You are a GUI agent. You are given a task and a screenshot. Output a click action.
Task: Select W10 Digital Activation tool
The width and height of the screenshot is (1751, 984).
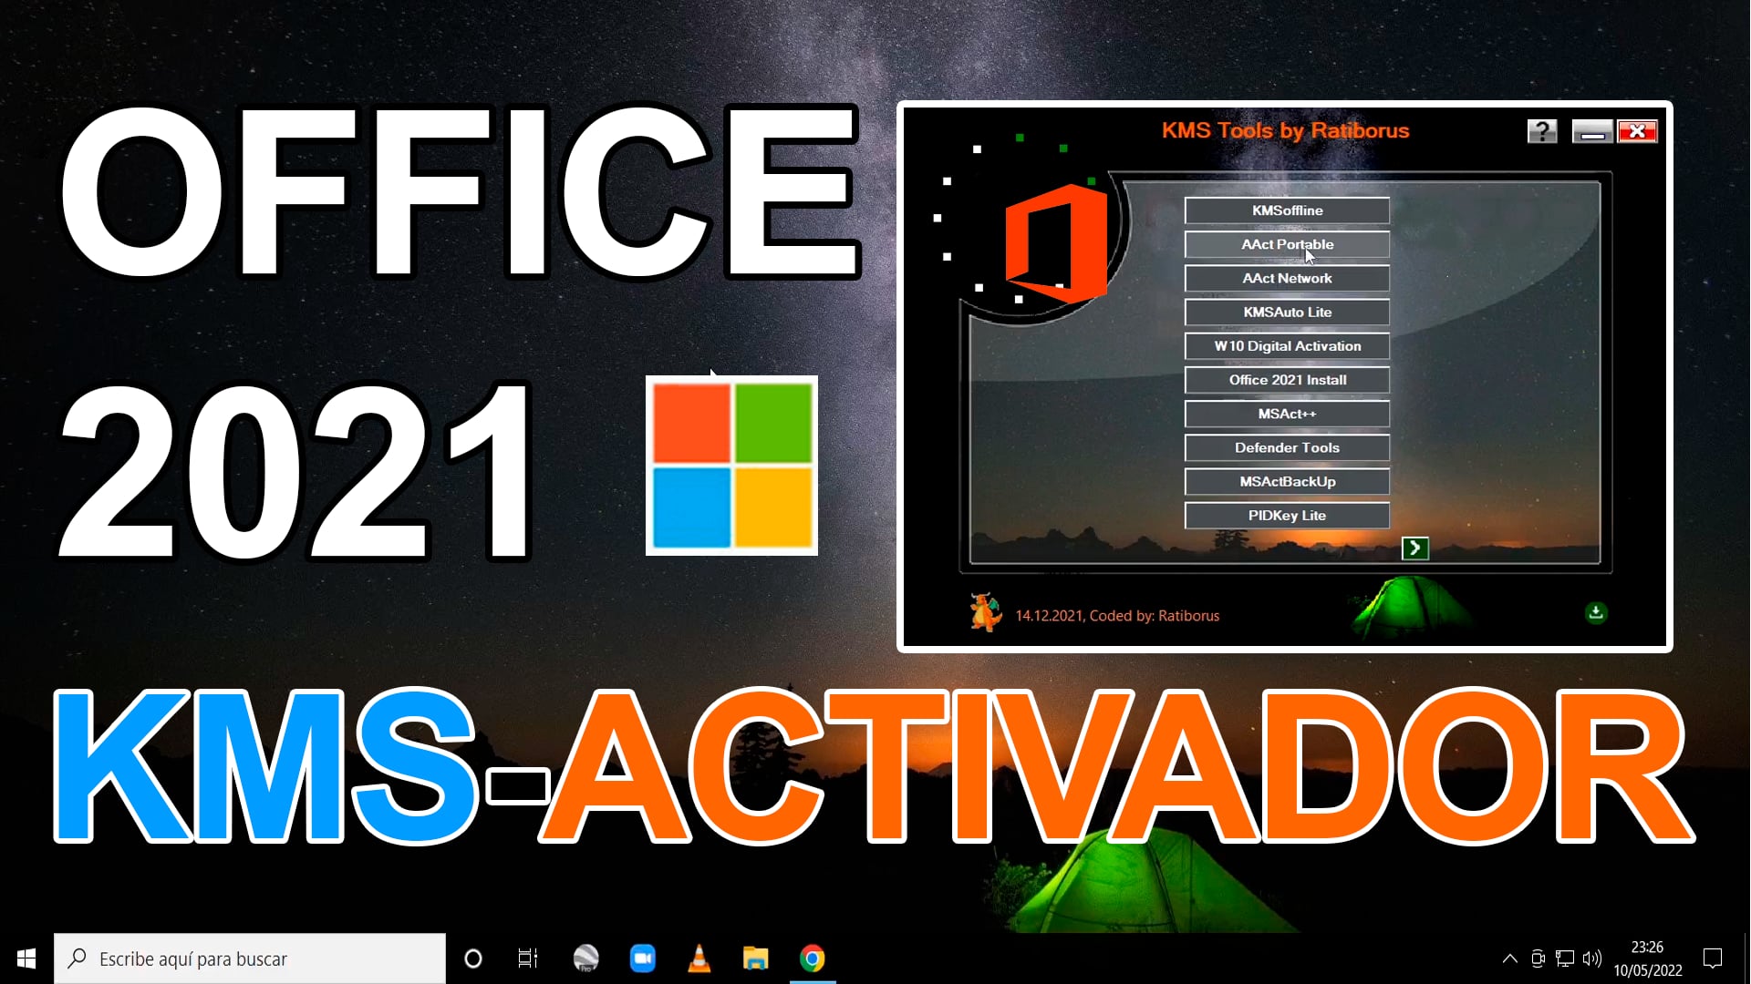tap(1286, 346)
